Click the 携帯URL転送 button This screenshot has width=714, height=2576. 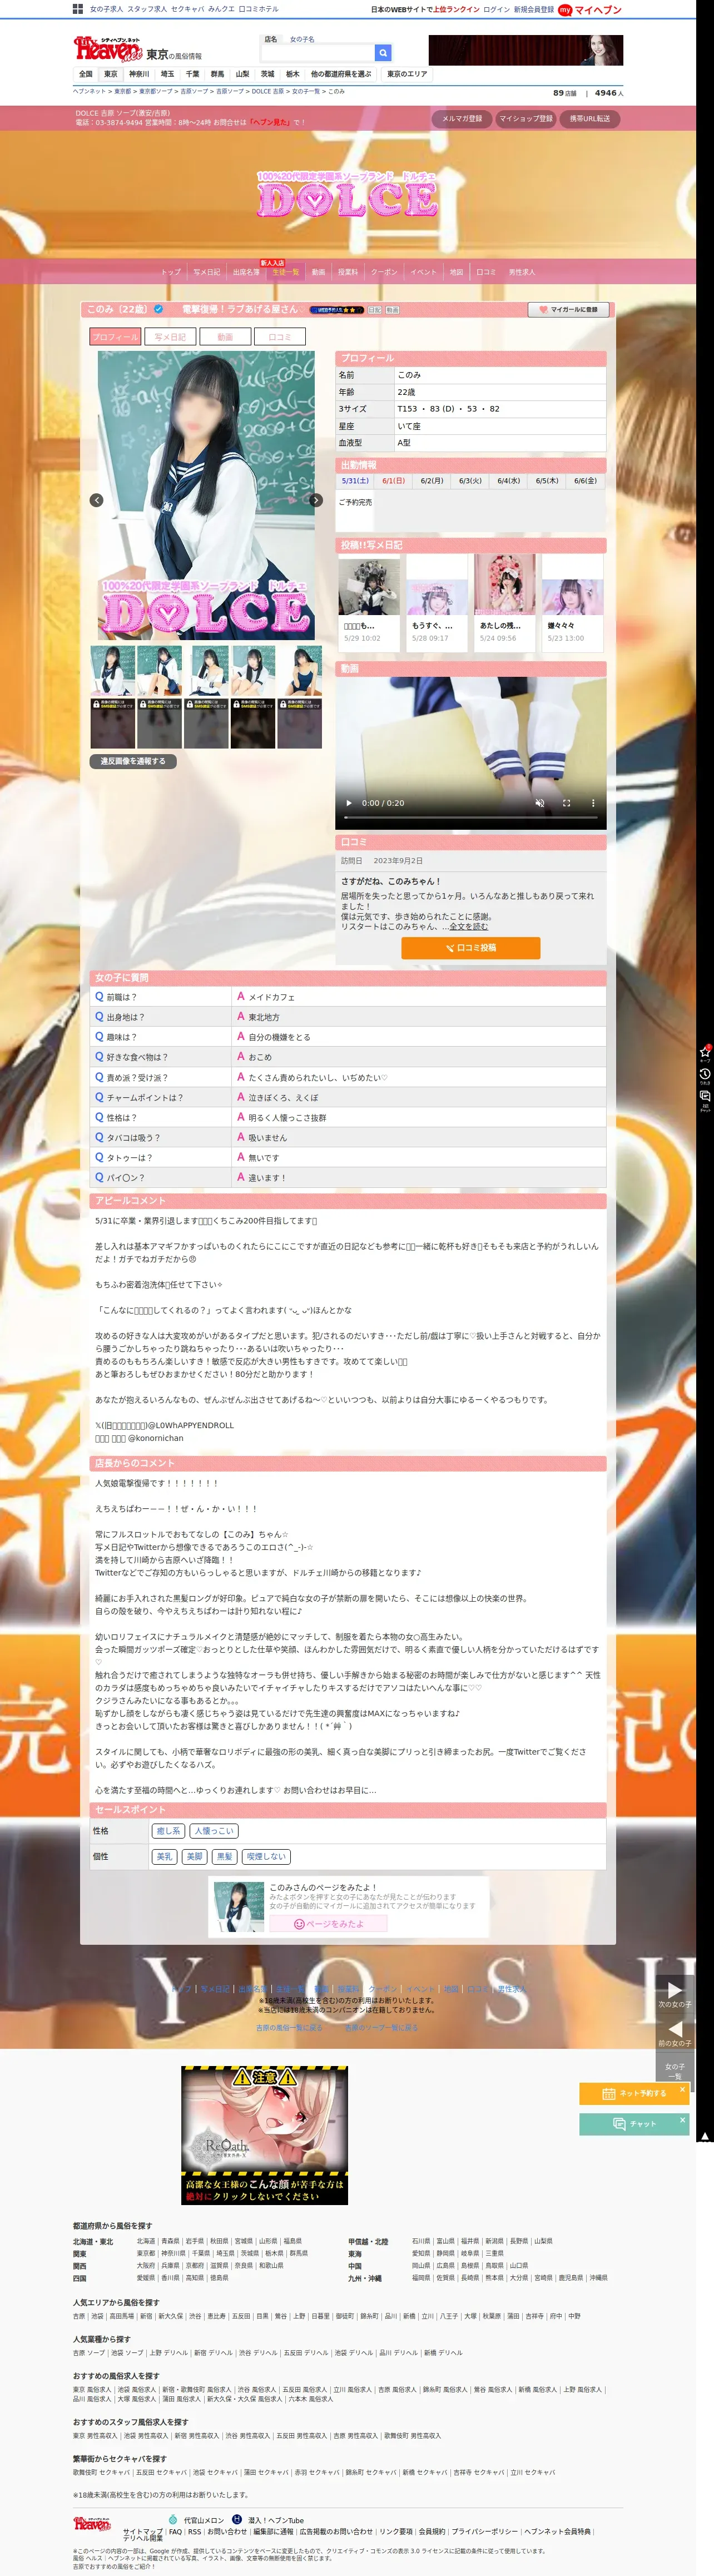590,118
